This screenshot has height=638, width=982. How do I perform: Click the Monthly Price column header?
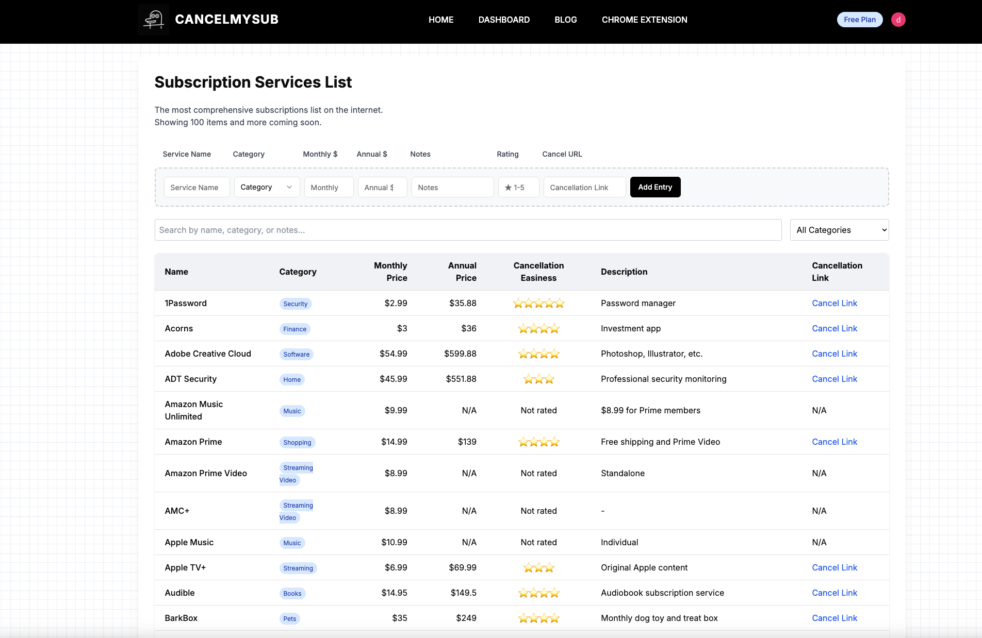(x=390, y=272)
